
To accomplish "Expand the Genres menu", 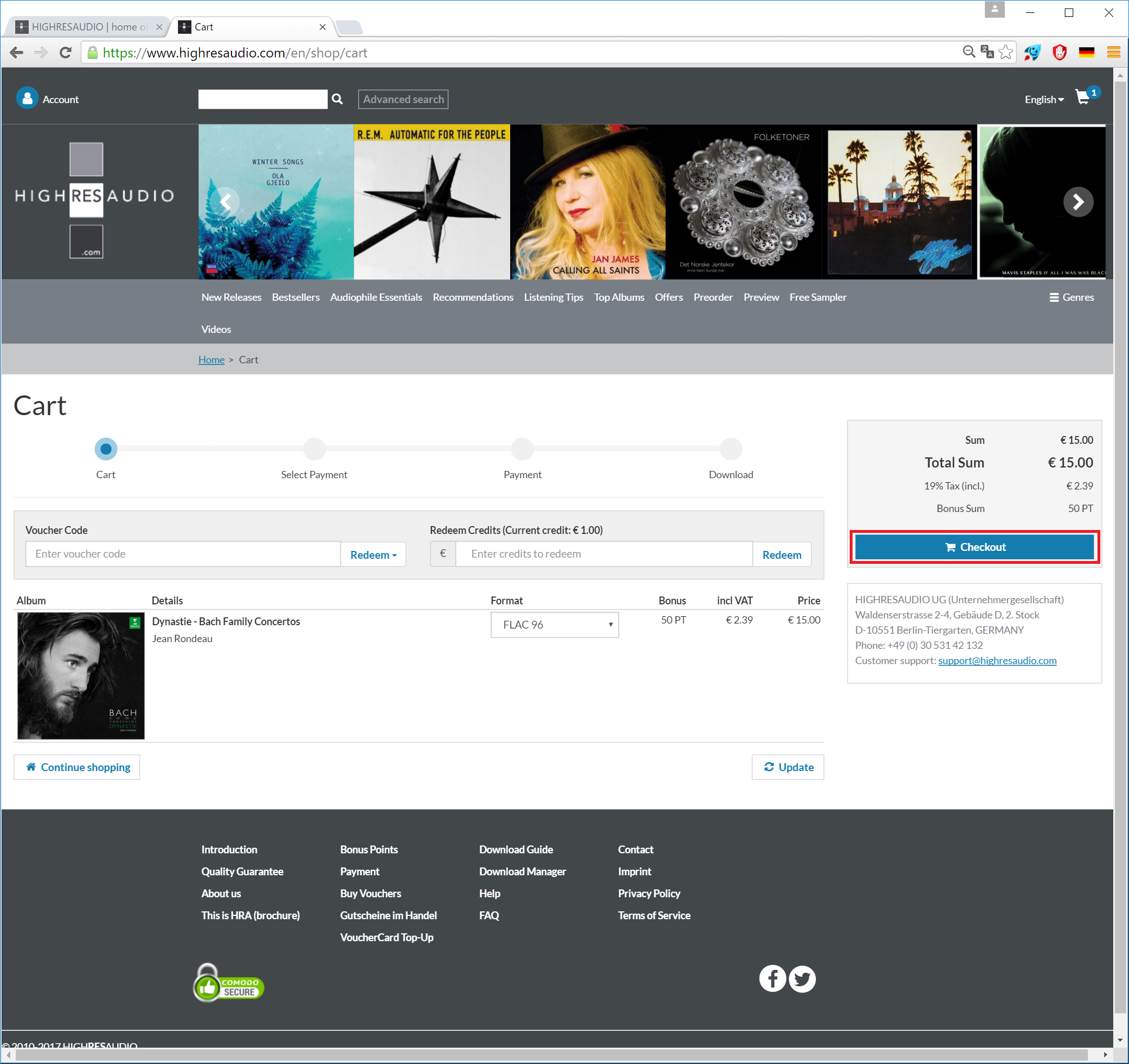I will click(1071, 297).
